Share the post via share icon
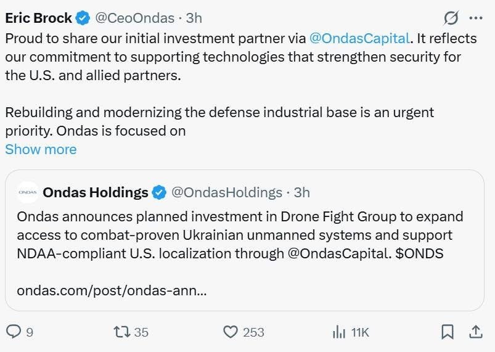Screen dimensions: 495x352 click(x=475, y=332)
